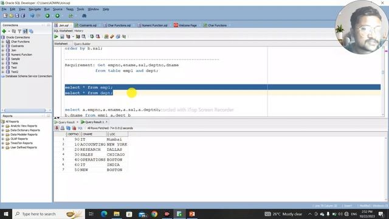The height and width of the screenshot is (219, 389).
Task: Switch to the Query Result tab
Action: tap(66, 122)
